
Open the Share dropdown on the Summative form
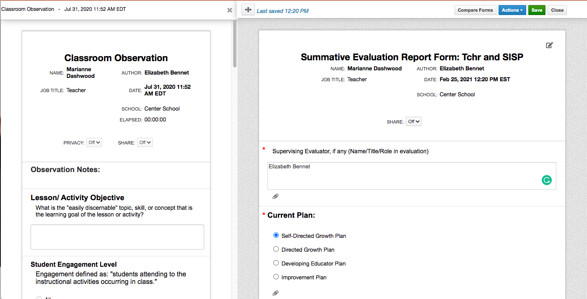(x=413, y=121)
